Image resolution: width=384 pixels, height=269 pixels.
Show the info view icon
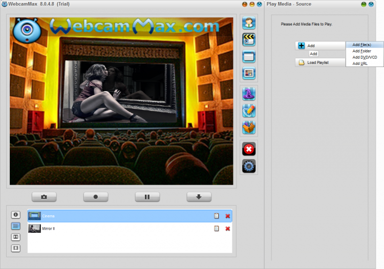16,215
